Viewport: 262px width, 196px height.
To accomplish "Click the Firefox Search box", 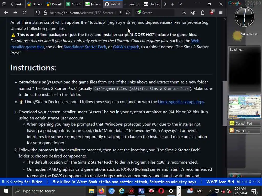I will point(155,13).
